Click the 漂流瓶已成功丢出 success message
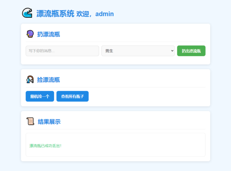 coord(45,146)
